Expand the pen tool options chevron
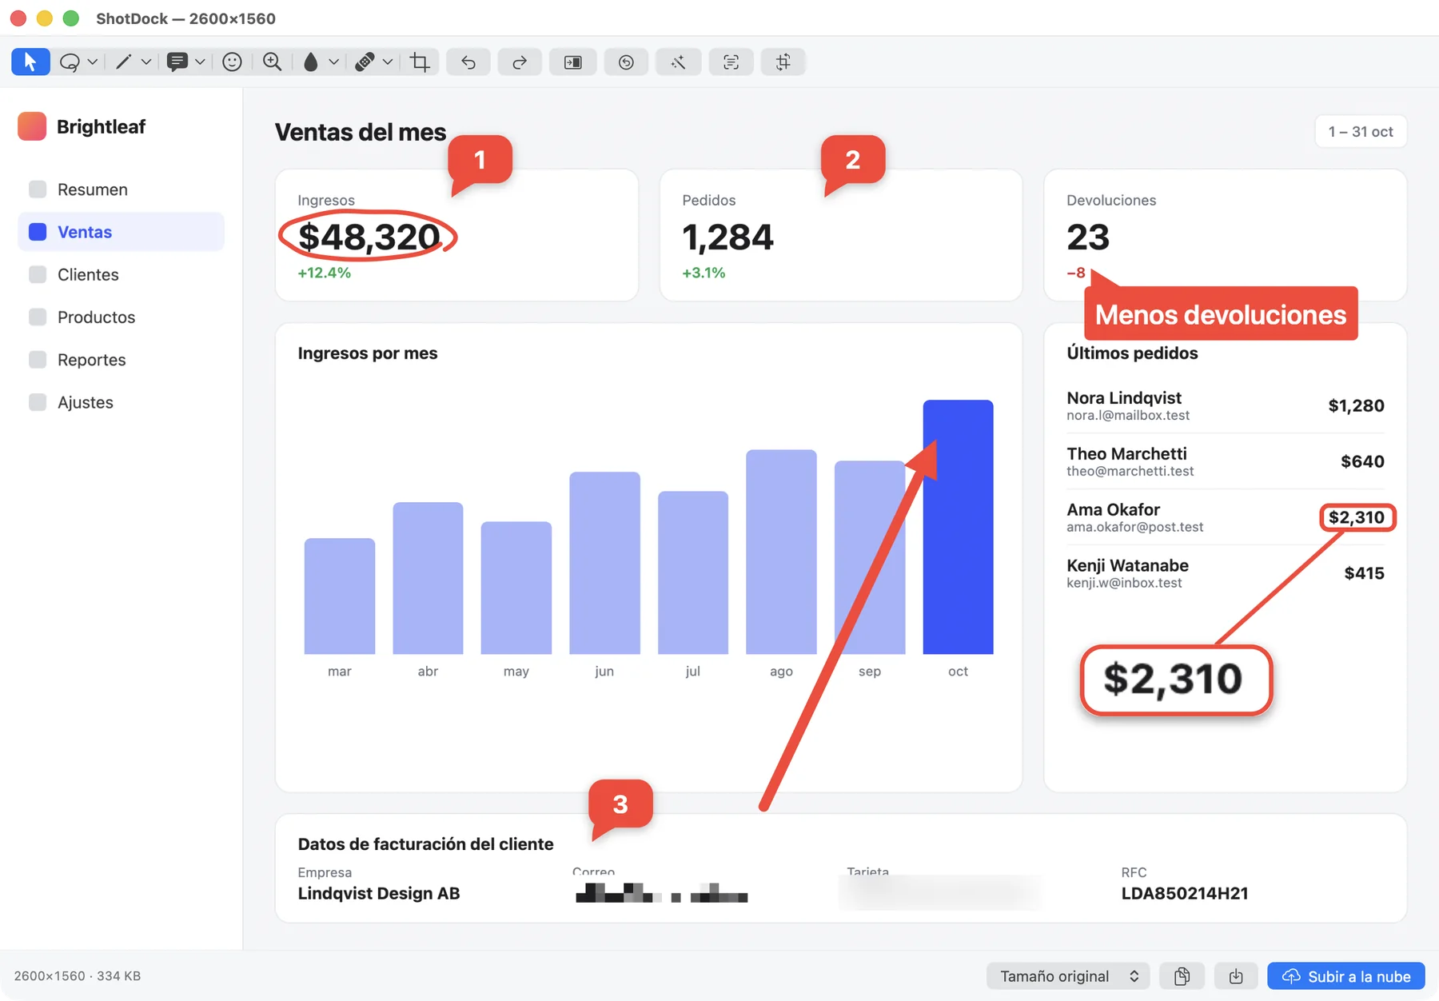 click(x=146, y=62)
